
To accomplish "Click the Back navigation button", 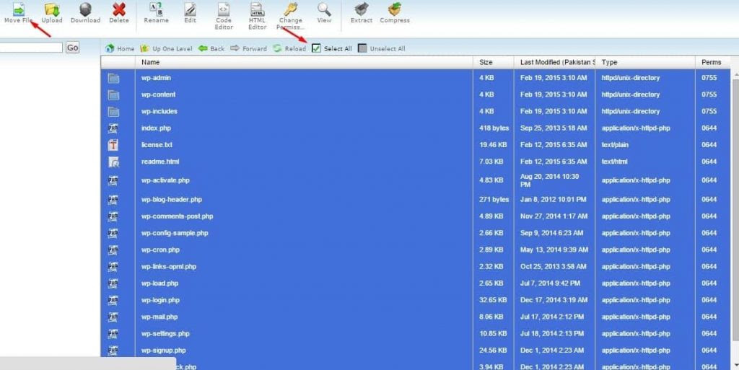I will pyautogui.click(x=211, y=48).
